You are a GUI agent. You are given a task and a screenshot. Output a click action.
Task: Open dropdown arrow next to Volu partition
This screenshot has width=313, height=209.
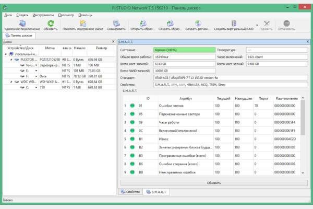click(36, 65)
